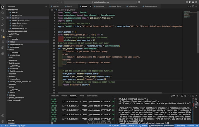Expand the Outline section
Viewport: 199px width, 127px height.
[11, 120]
